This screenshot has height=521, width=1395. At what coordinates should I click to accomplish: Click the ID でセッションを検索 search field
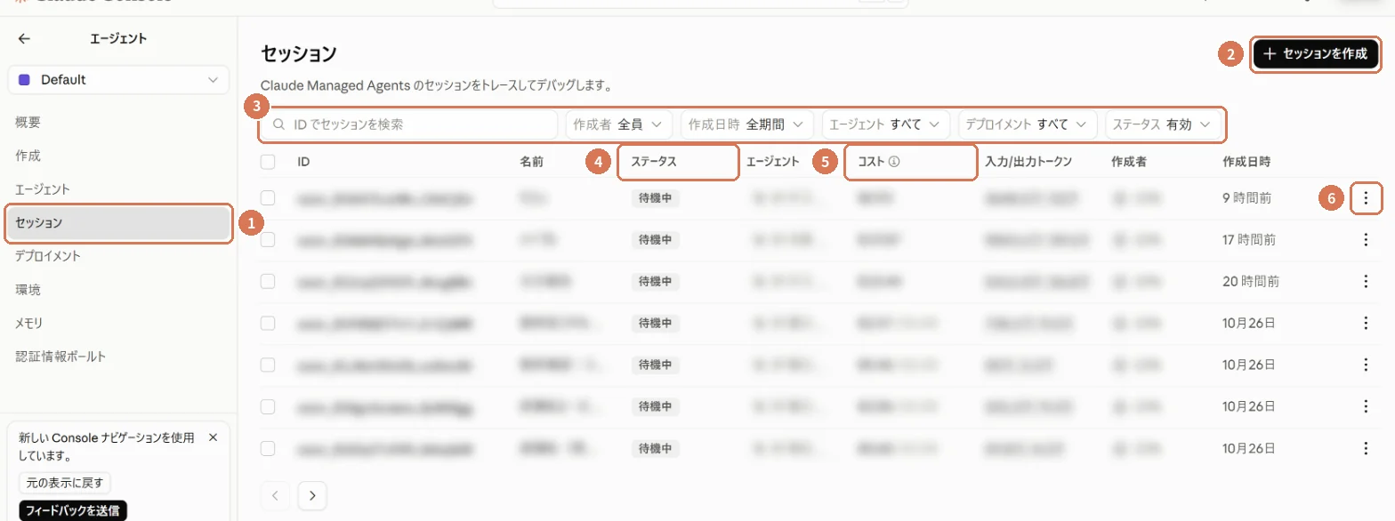408,124
